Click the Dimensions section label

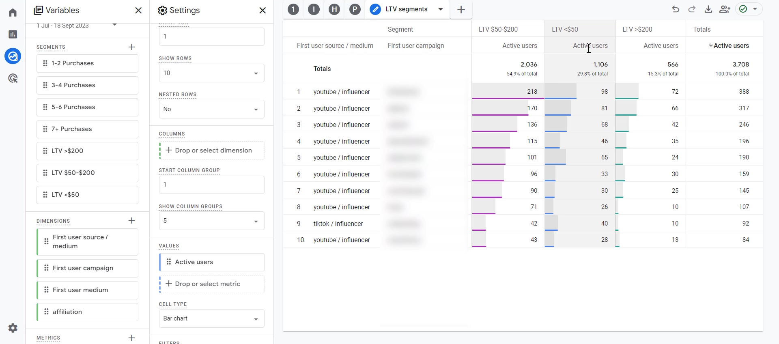click(53, 221)
